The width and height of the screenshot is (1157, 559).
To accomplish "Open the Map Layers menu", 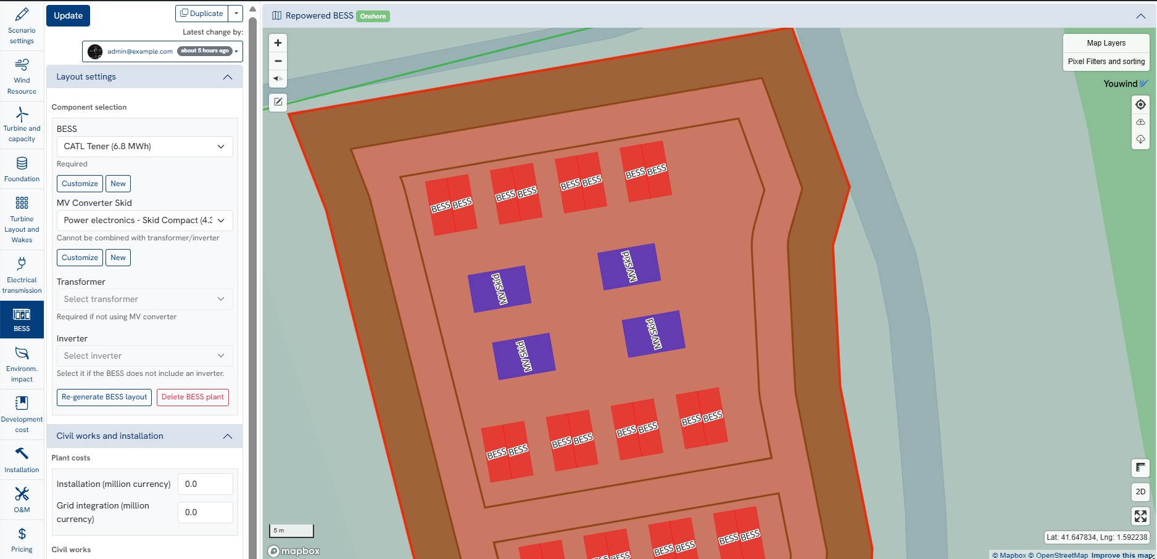I will [x=1106, y=43].
